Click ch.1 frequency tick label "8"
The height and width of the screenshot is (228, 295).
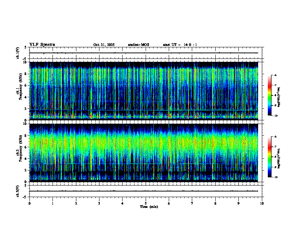26,74
